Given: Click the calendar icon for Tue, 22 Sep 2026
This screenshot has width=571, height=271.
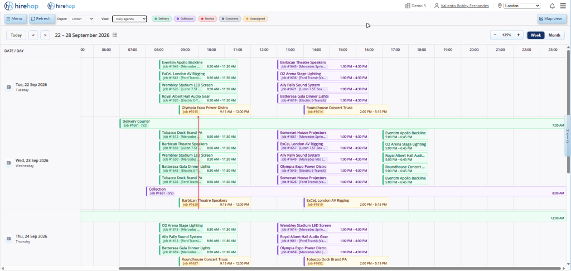Looking at the screenshot, I should [x=8, y=87].
